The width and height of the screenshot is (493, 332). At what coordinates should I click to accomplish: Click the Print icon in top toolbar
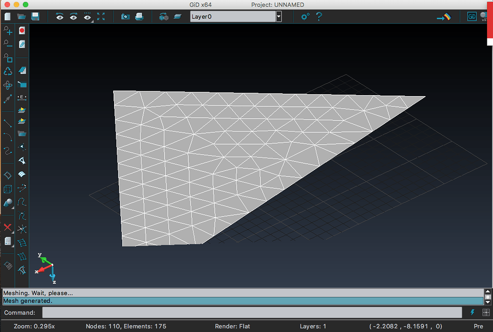pyautogui.click(x=139, y=16)
